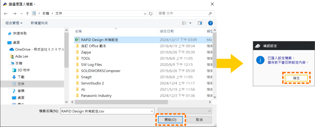Click file list scroll-down arrow
315x127 pixels.
[215, 97]
